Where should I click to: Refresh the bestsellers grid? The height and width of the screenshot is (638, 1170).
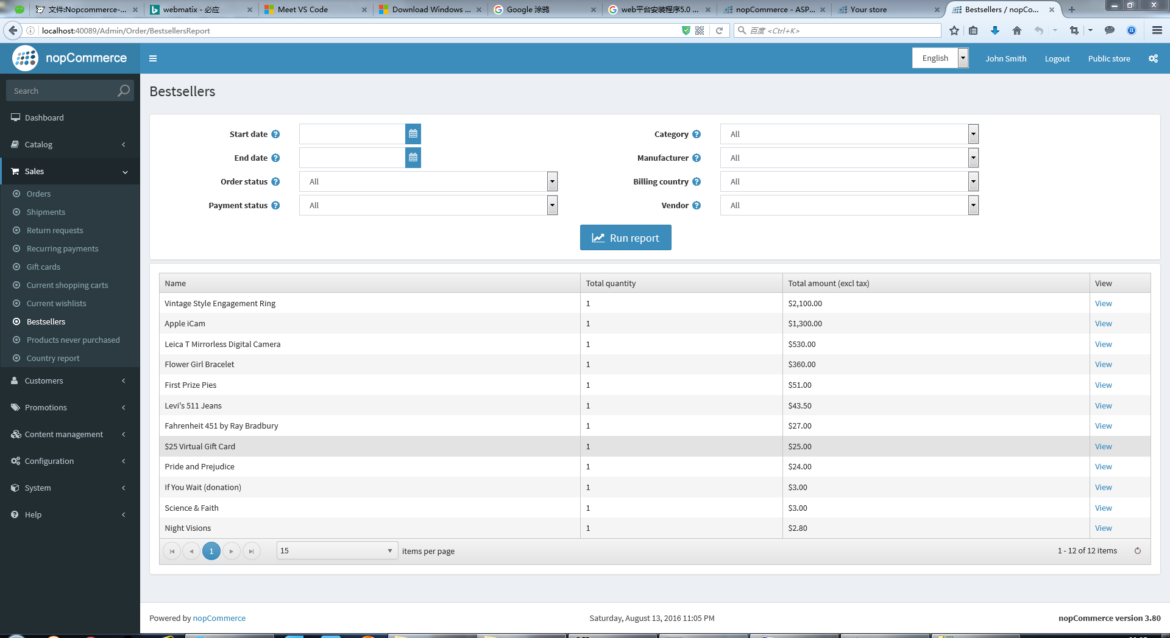[x=1137, y=551]
